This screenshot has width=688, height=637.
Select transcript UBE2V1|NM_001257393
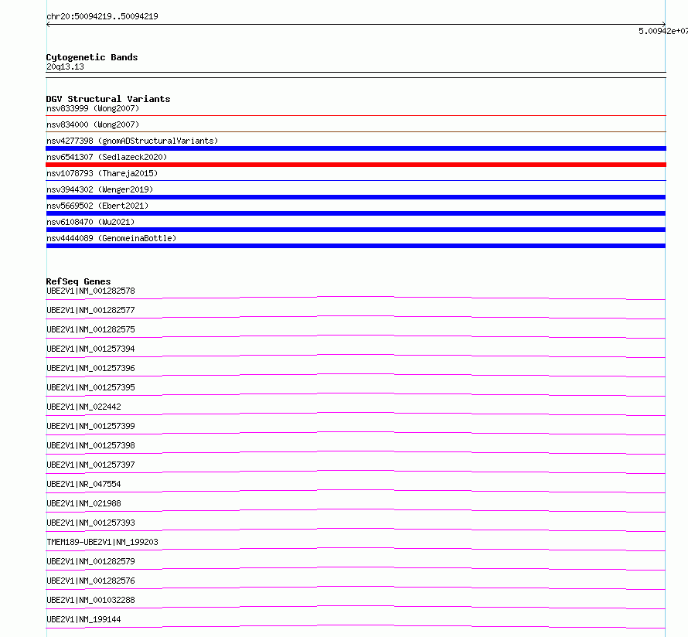click(90, 523)
